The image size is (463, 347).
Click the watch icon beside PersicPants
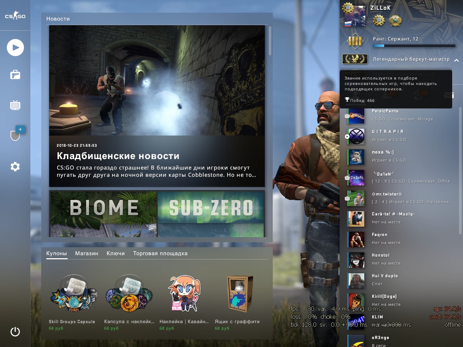pos(347,116)
